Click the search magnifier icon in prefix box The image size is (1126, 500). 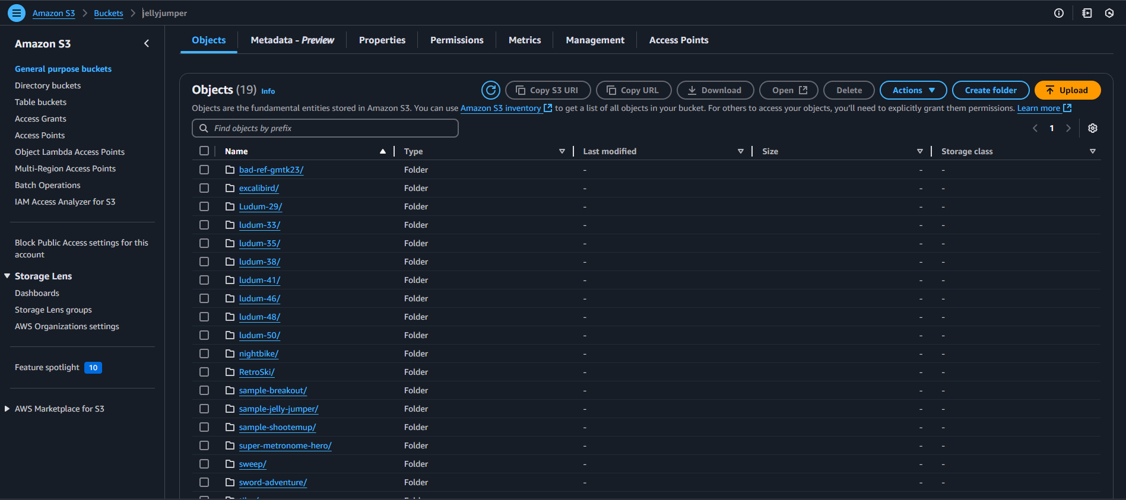(x=204, y=128)
